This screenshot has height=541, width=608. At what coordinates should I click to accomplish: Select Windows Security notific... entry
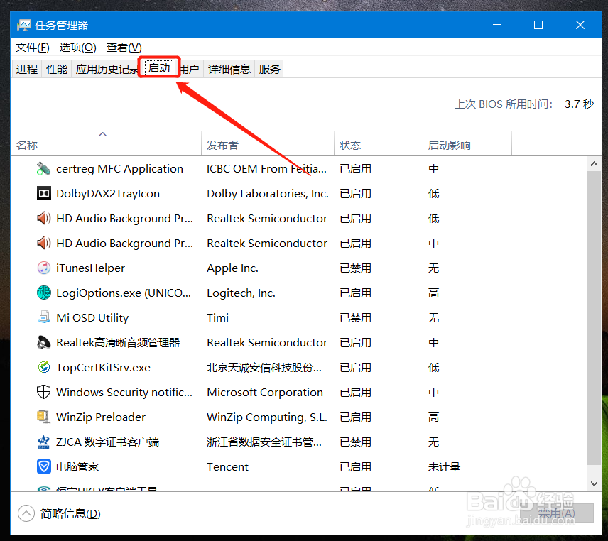point(124,392)
